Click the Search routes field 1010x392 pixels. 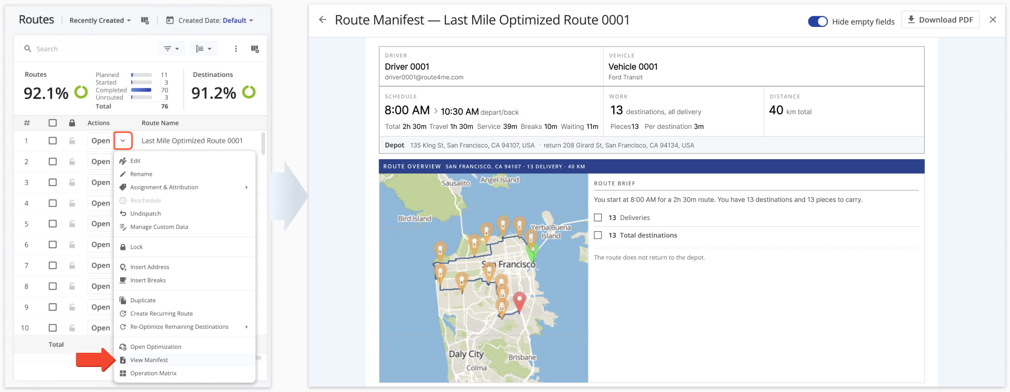click(x=87, y=49)
